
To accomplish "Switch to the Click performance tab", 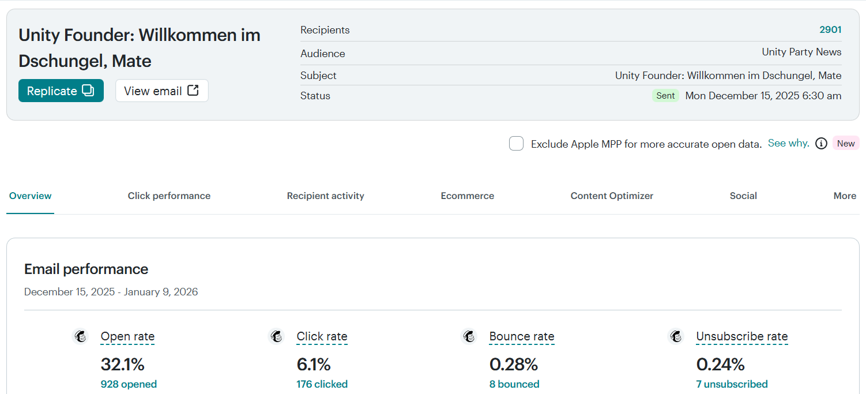I will (x=169, y=196).
